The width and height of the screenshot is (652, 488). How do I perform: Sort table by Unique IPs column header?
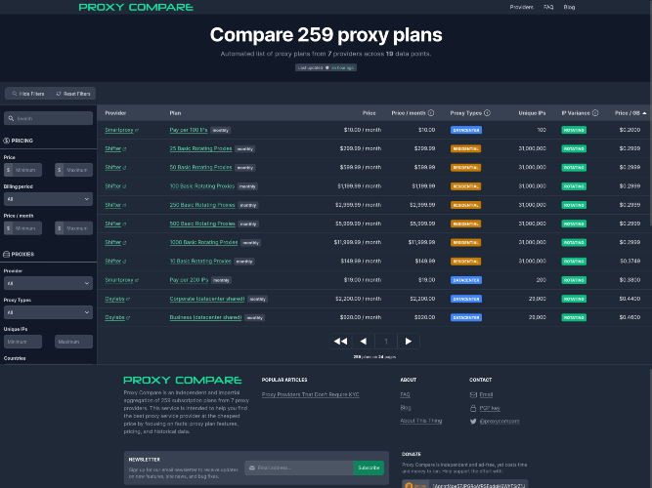click(532, 113)
